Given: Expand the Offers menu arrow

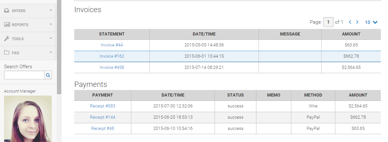Looking at the screenshot, I should click(51, 11).
